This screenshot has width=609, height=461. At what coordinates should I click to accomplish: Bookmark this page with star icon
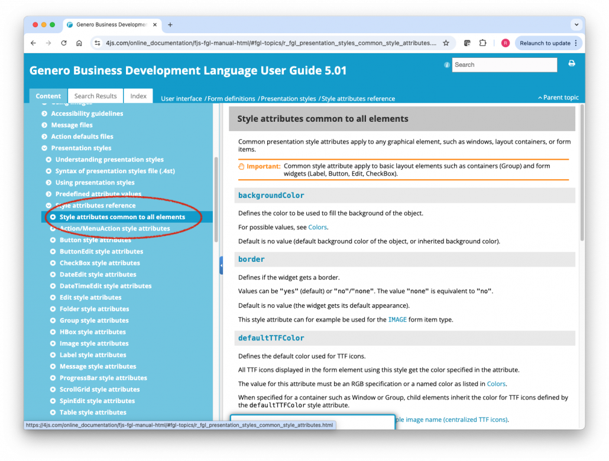pyautogui.click(x=446, y=43)
